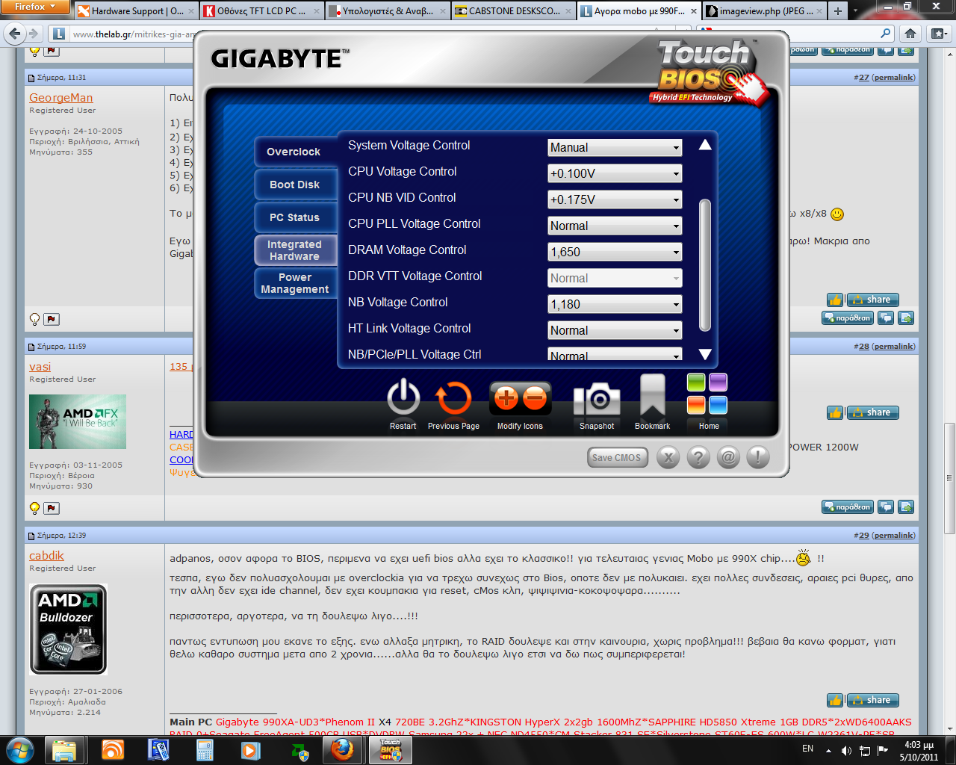The height and width of the screenshot is (765, 956).
Task: Click the share button in cabdik's post
Action: click(x=872, y=701)
